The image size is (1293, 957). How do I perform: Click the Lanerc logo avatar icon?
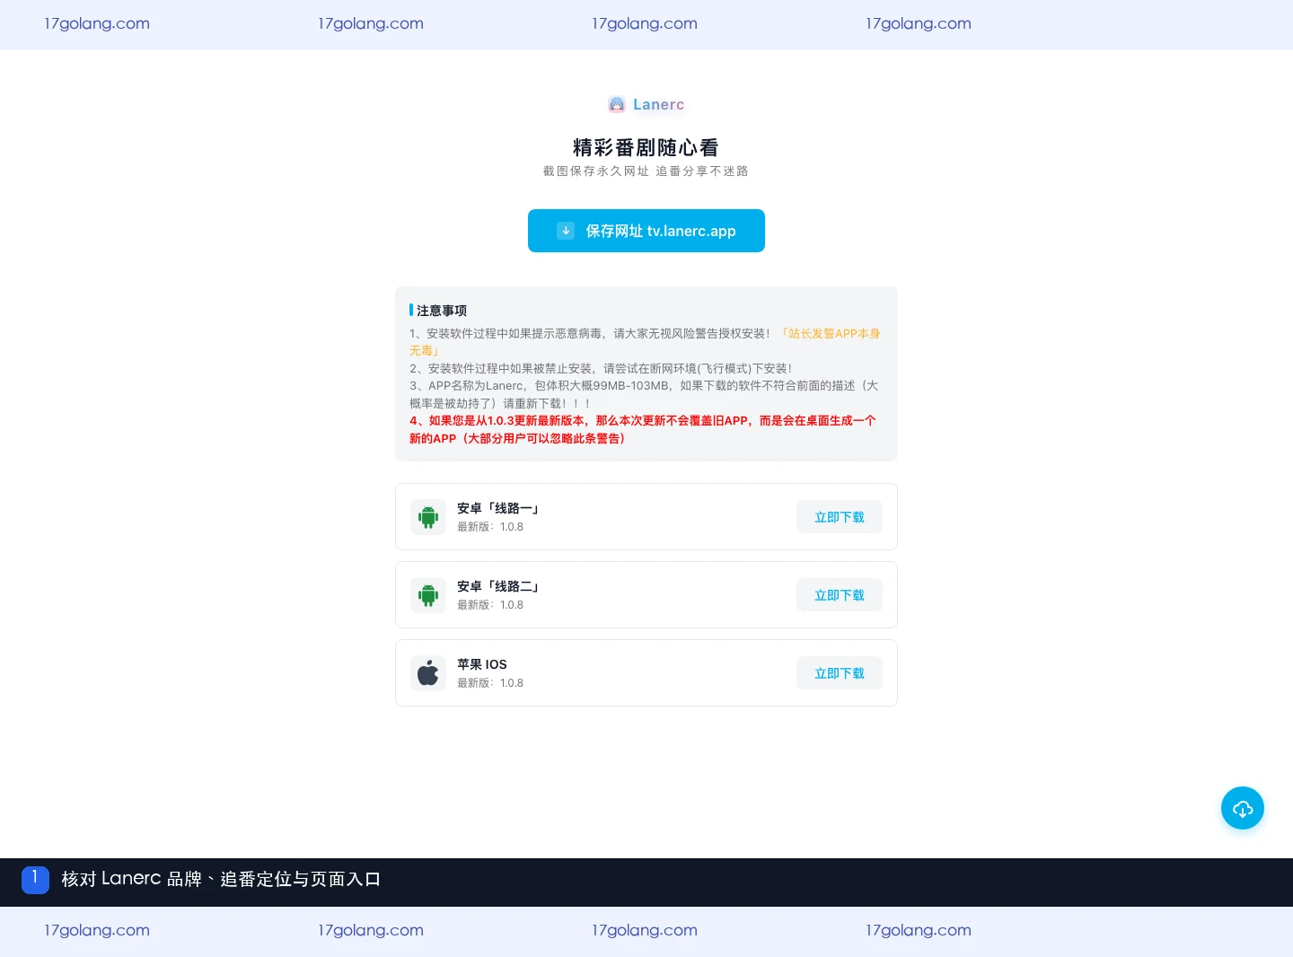pos(617,104)
